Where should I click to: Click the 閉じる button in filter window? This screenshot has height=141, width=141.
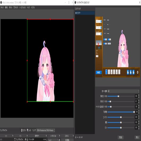(137, 137)
